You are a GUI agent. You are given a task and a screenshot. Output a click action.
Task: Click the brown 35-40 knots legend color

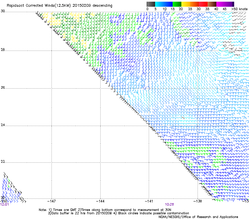212,4
